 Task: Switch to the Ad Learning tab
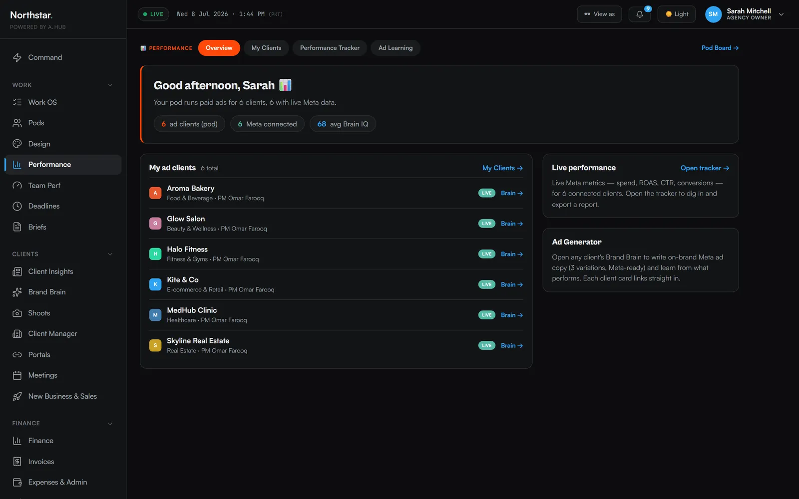pyautogui.click(x=396, y=48)
